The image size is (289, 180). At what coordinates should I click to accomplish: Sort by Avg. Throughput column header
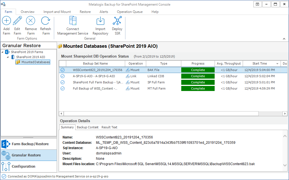(229, 63)
